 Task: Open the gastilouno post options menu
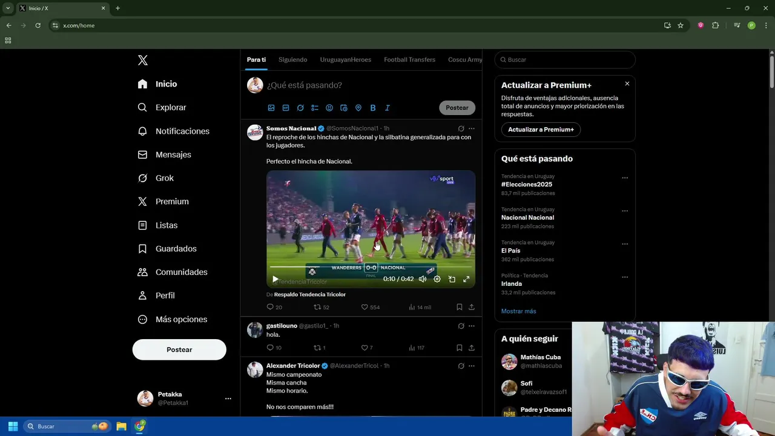(472, 326)
